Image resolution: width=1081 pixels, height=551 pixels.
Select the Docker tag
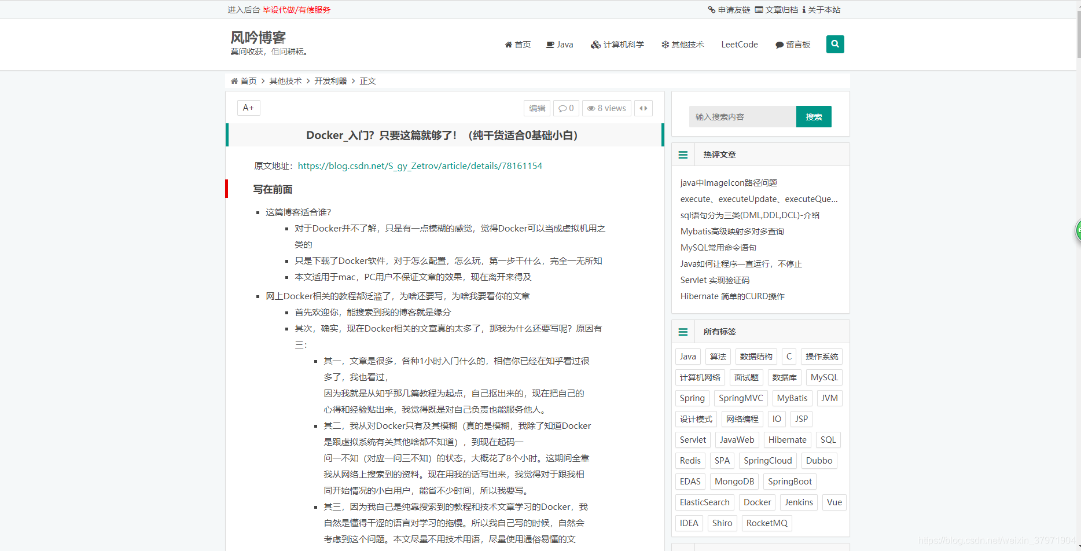(758, 502)
